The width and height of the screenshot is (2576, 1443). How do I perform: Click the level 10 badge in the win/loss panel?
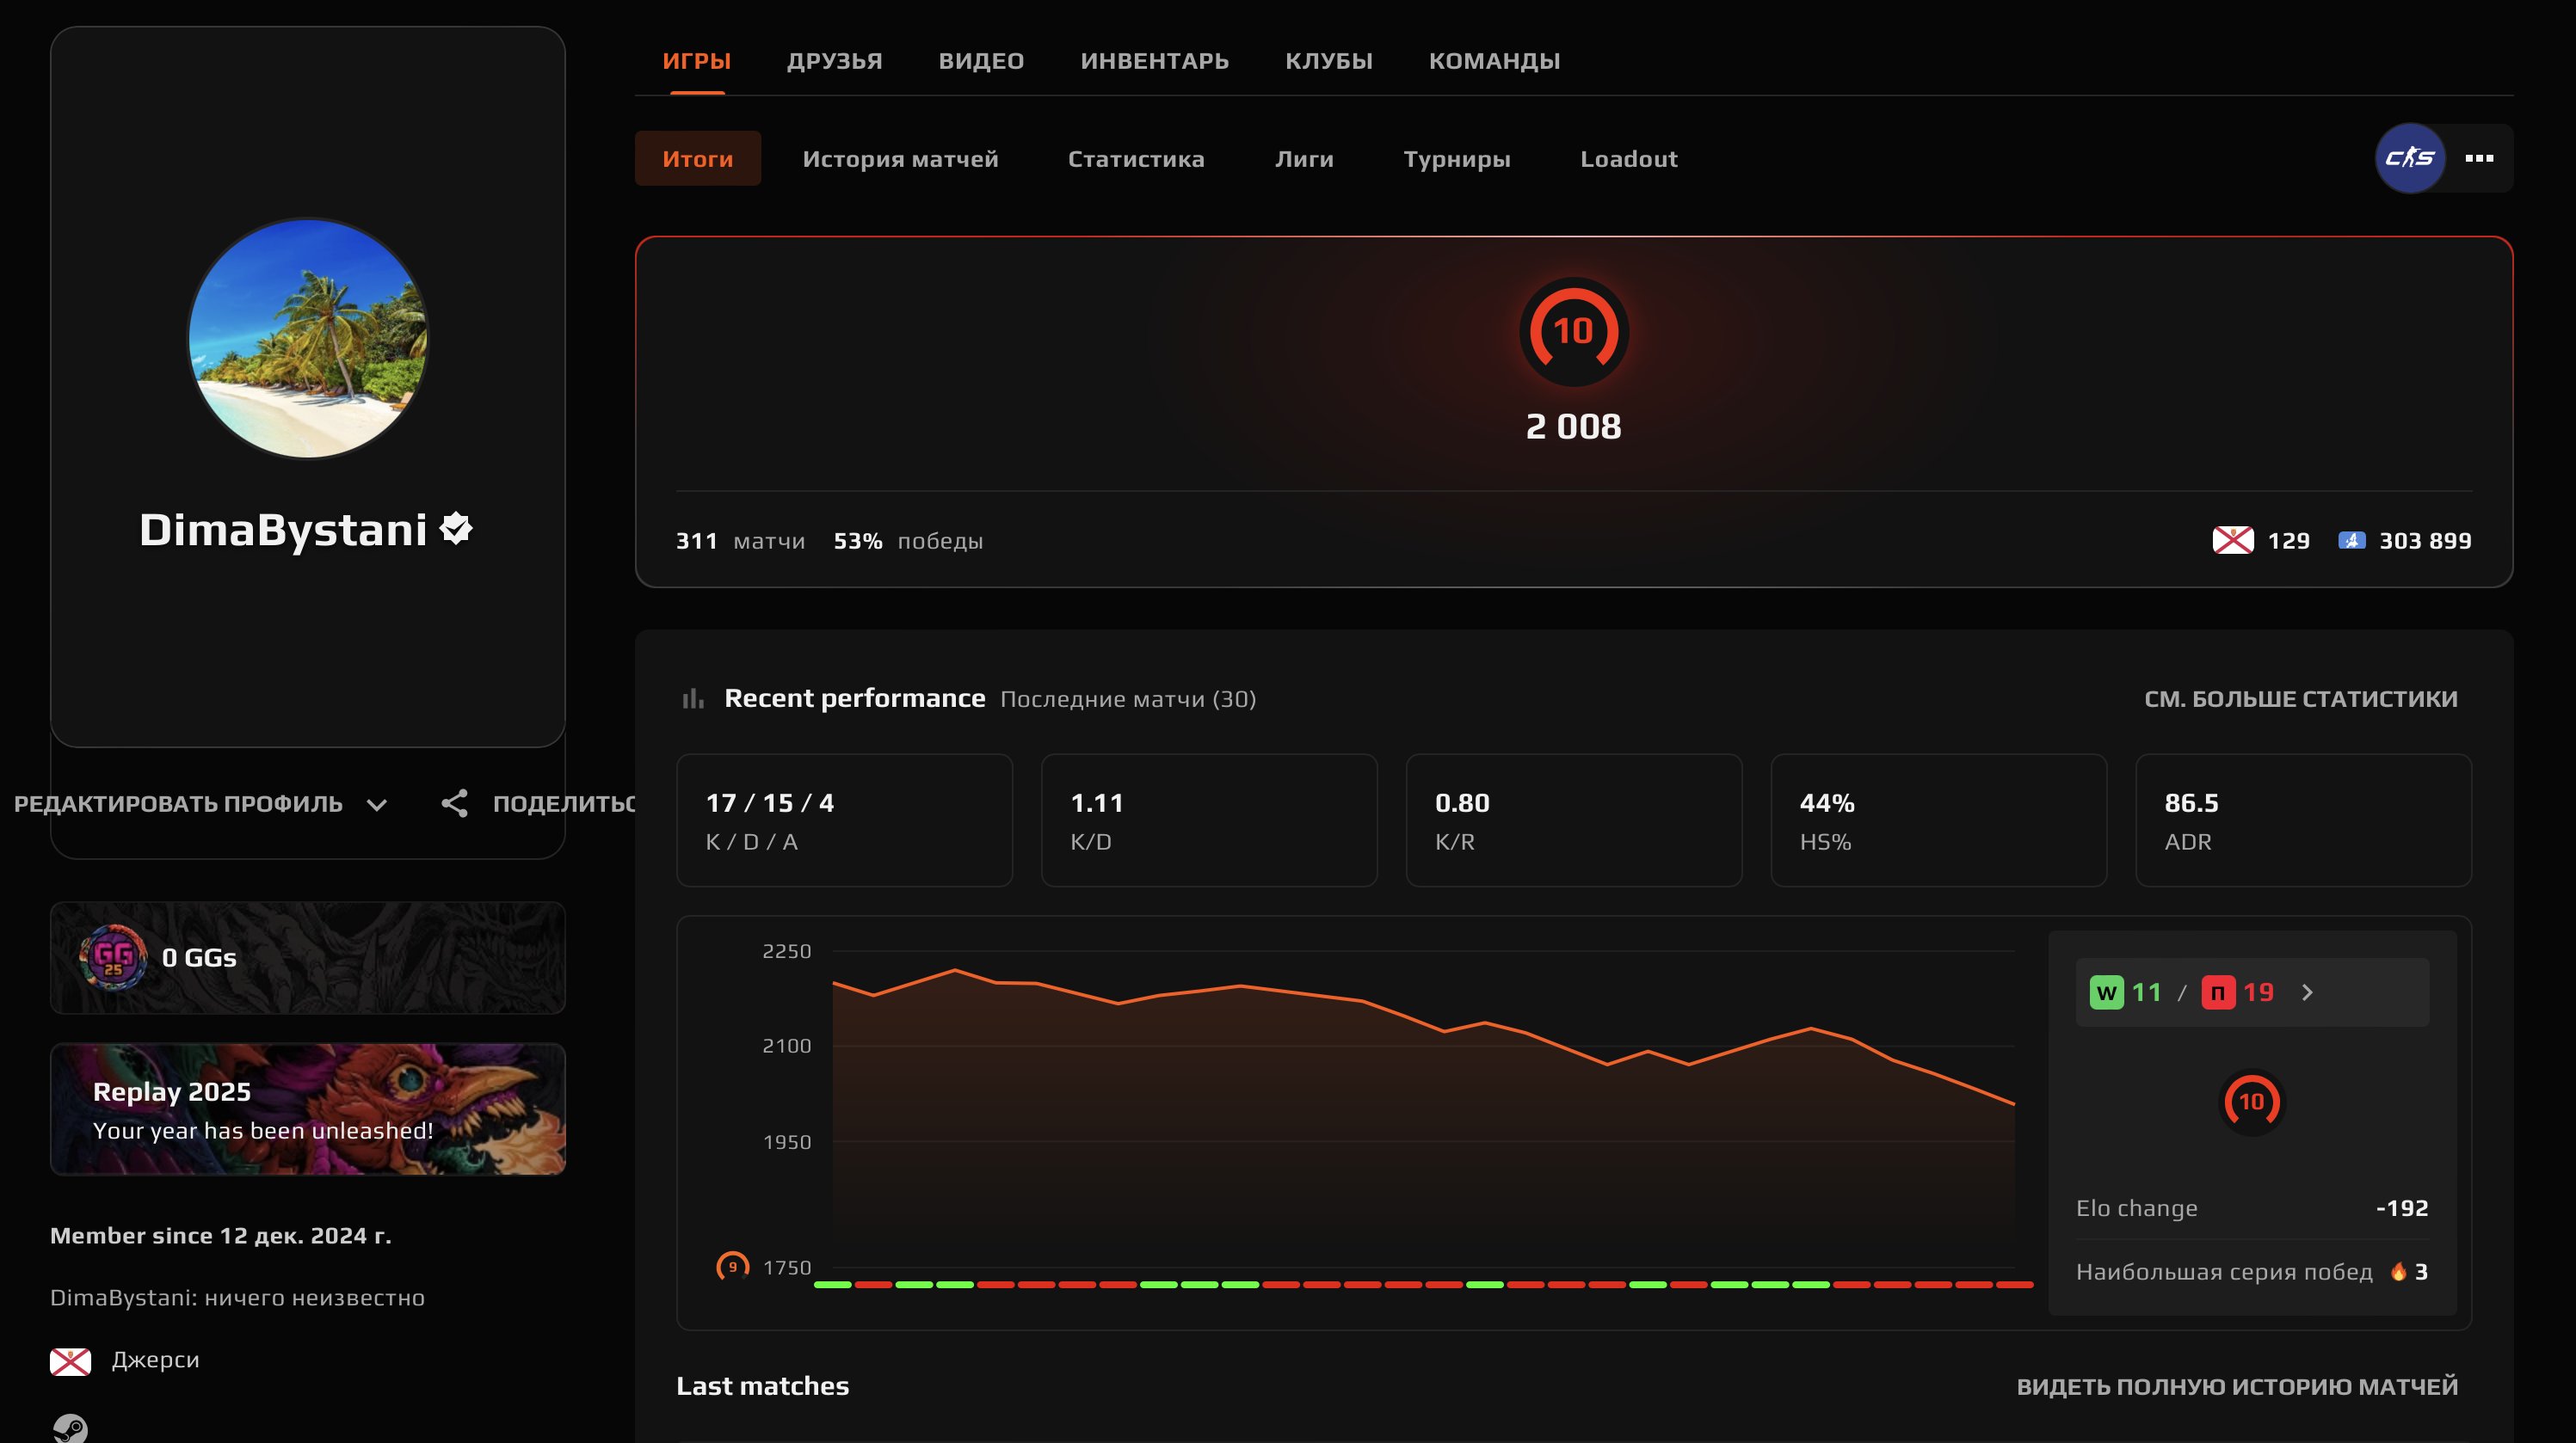coord(2252,1102)
